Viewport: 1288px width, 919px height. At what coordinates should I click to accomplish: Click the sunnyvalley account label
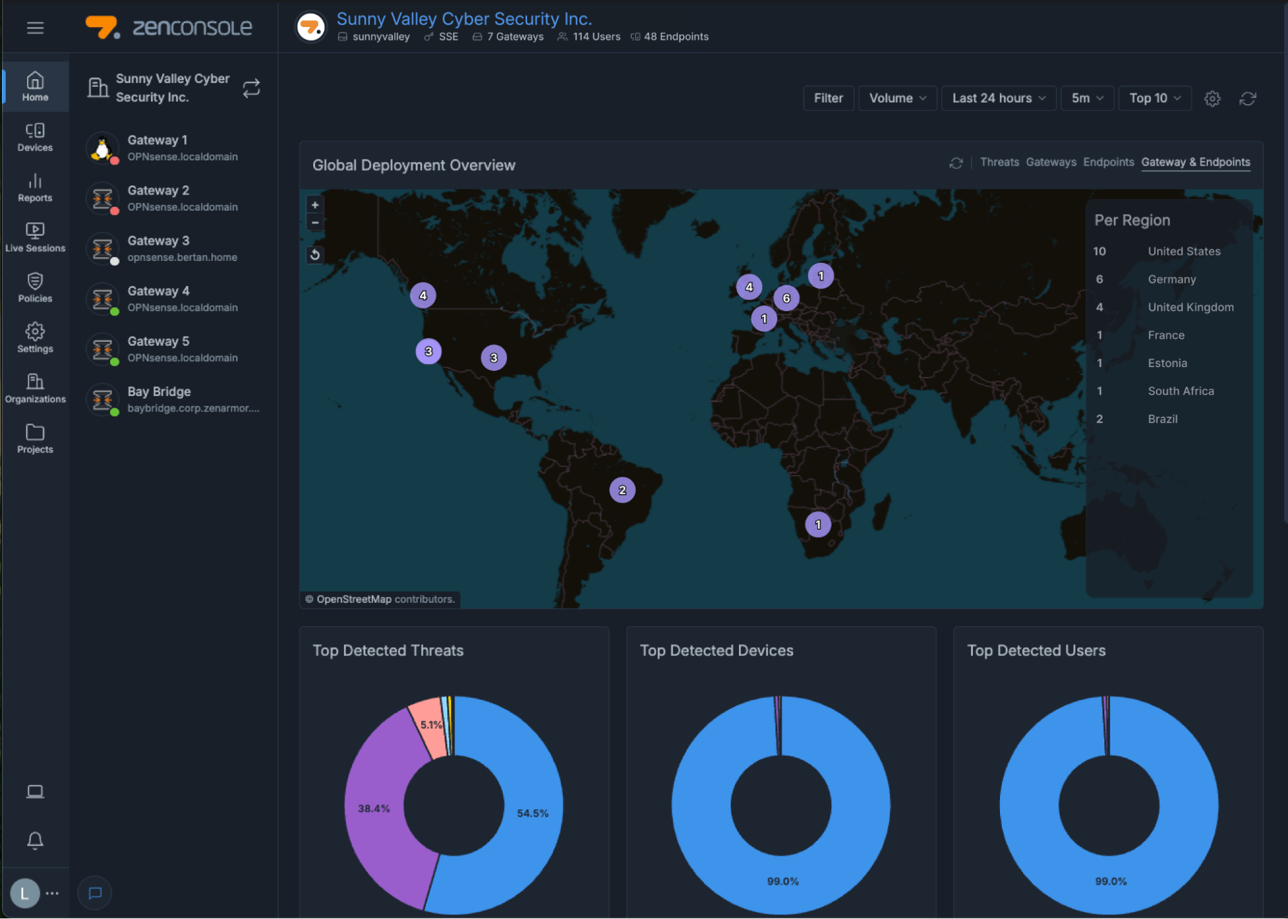374,37
